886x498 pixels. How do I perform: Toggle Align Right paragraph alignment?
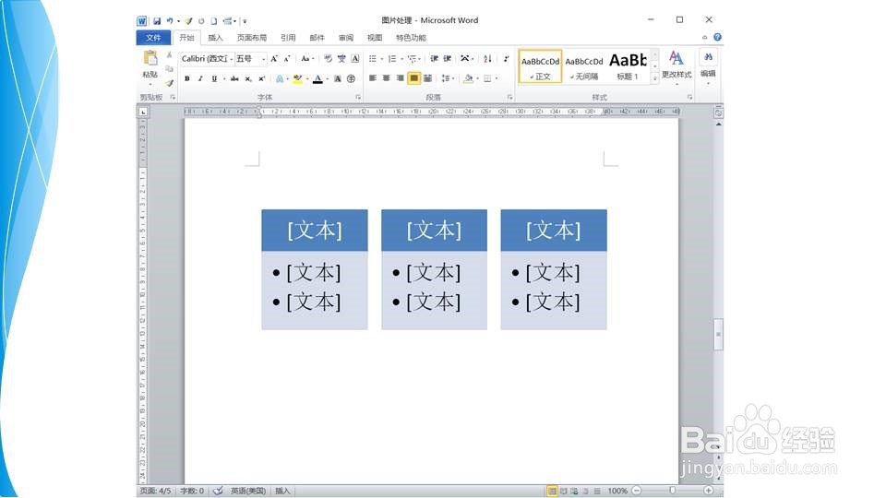pos(400,77)
